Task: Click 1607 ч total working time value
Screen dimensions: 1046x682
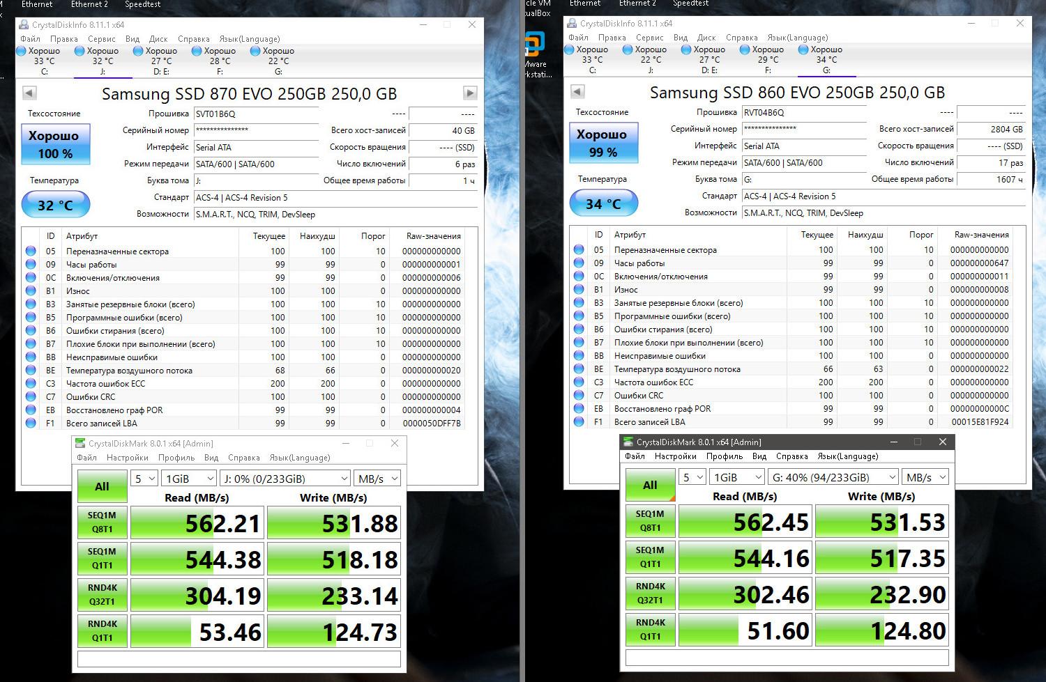Action: click(991, 179)
